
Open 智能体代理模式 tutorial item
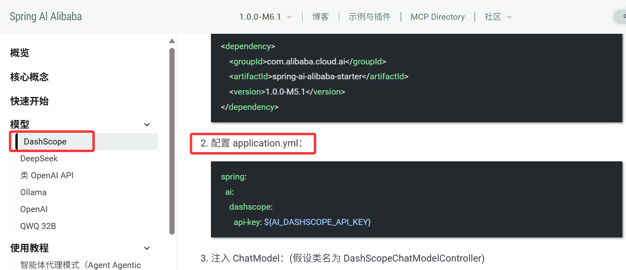tap(81, 265)
